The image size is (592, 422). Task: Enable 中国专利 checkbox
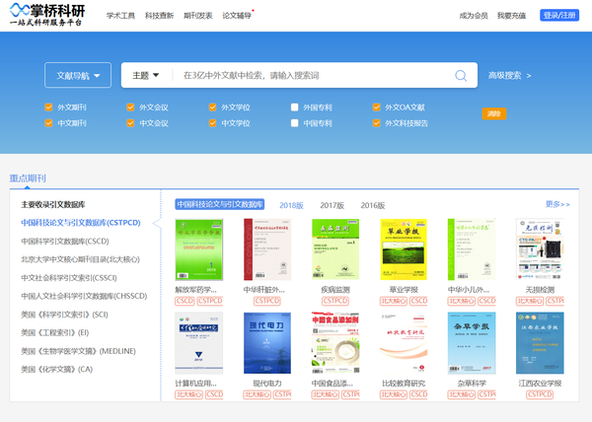(294, 123)
